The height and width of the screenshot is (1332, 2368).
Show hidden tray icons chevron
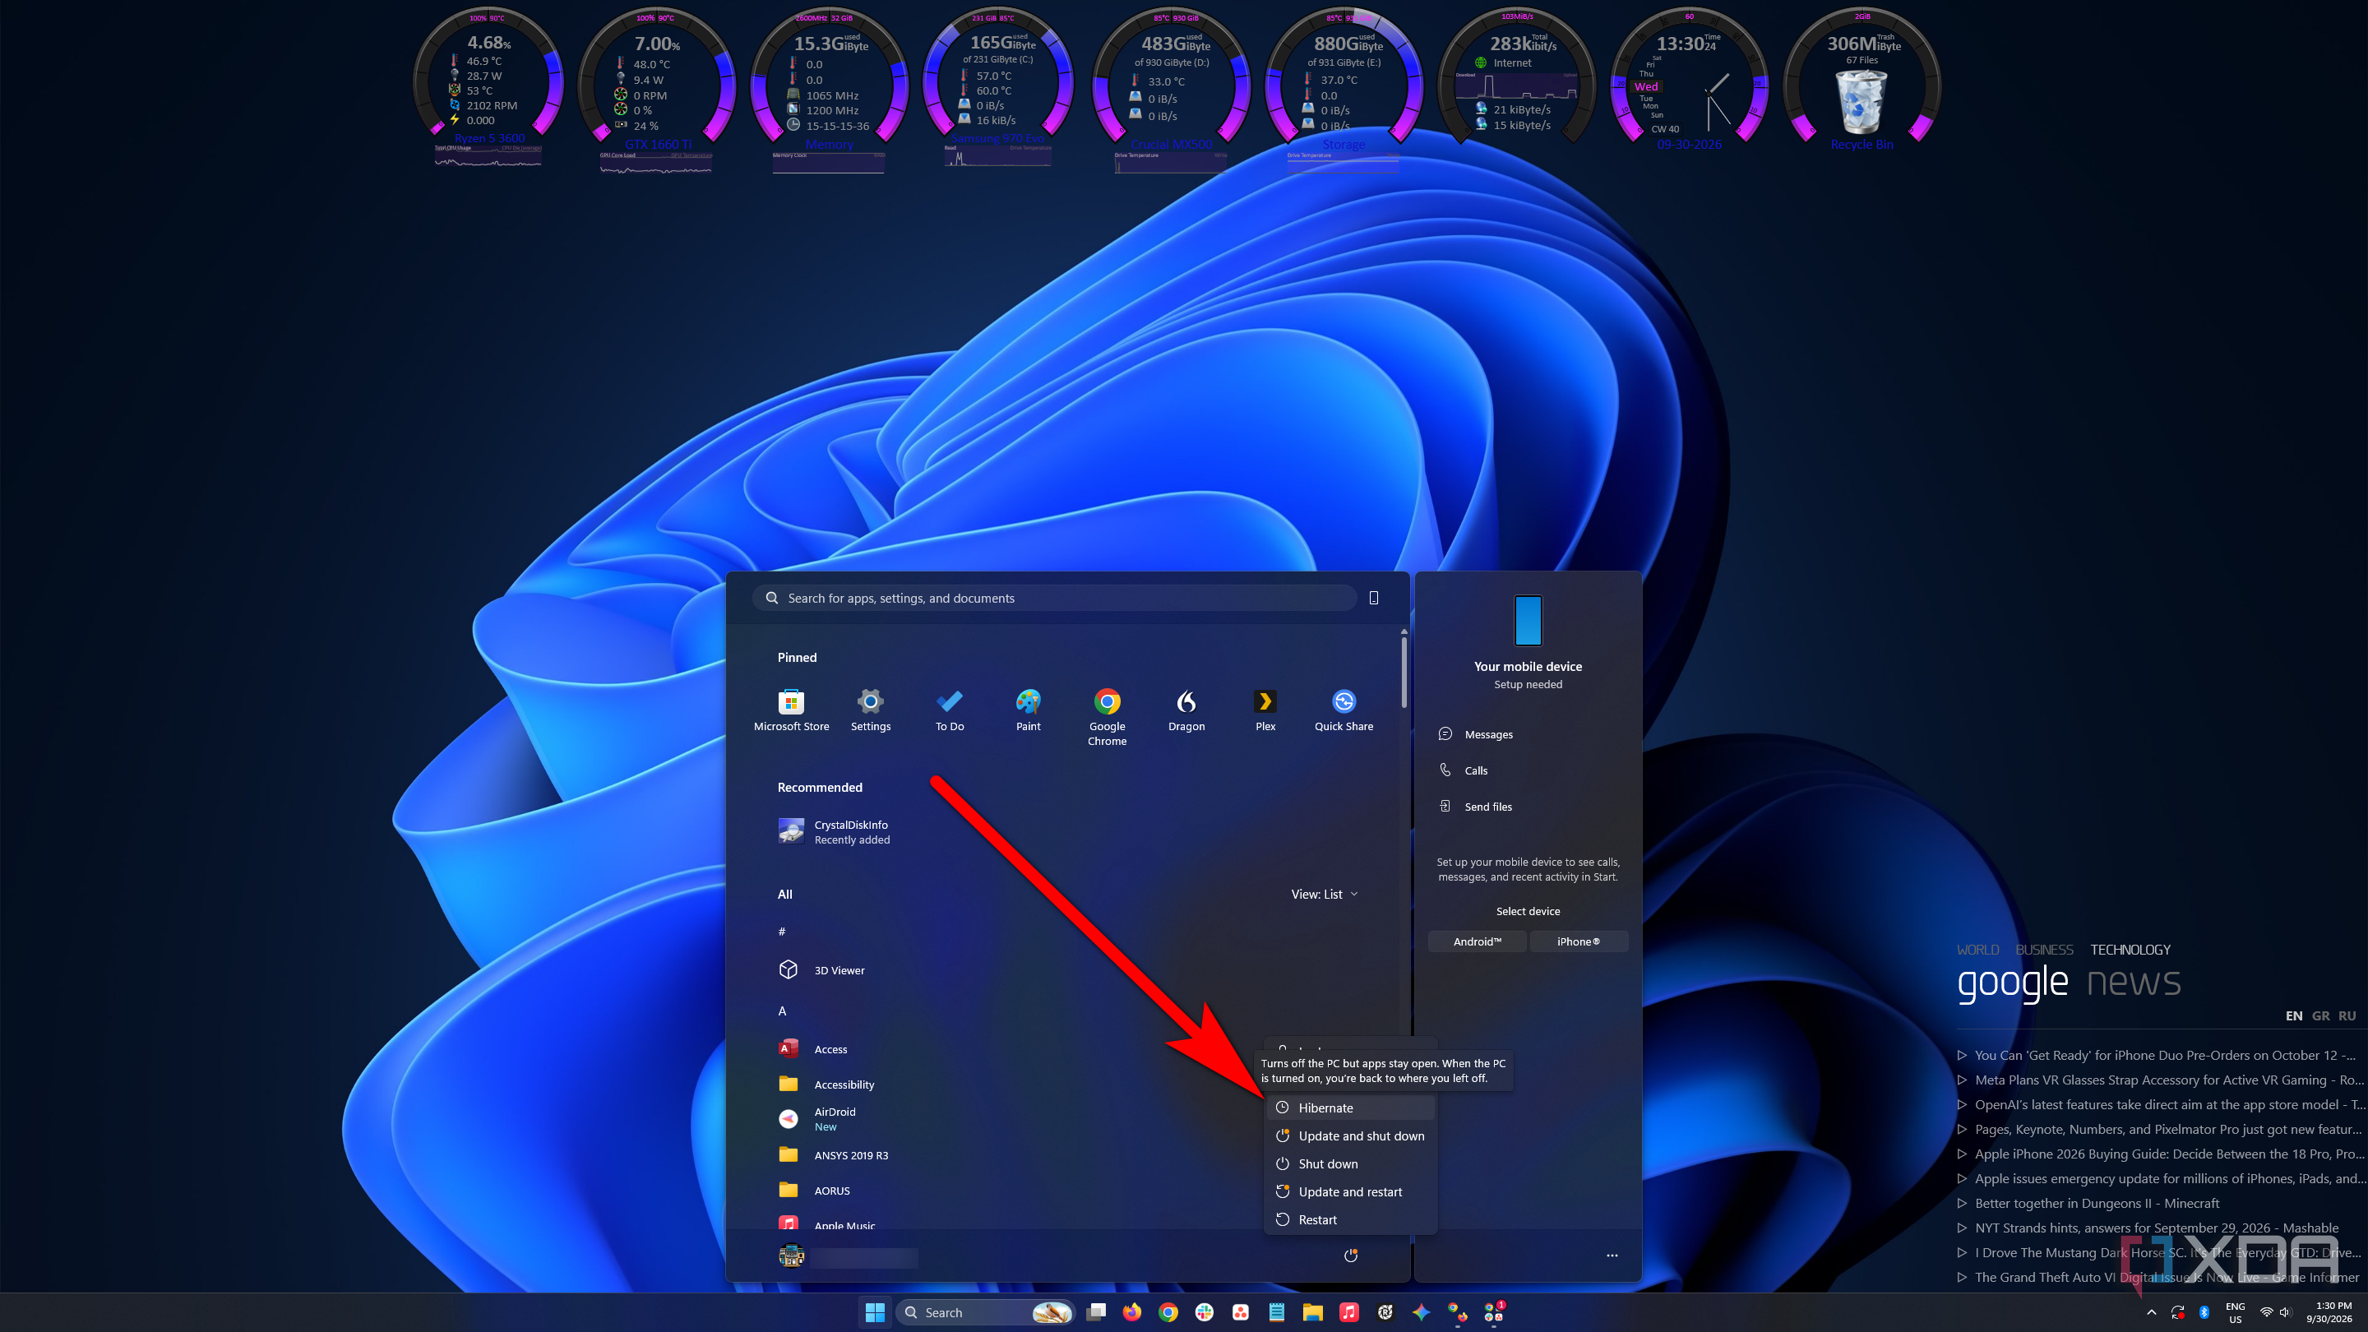click(2151, 1311)
